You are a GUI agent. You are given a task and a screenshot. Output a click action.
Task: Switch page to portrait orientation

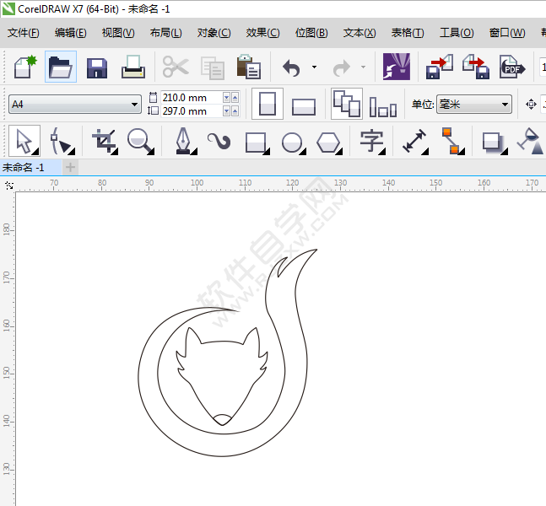[x=268, y=105]
